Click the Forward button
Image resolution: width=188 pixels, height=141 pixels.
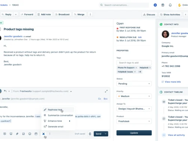[x=27, y=14]
